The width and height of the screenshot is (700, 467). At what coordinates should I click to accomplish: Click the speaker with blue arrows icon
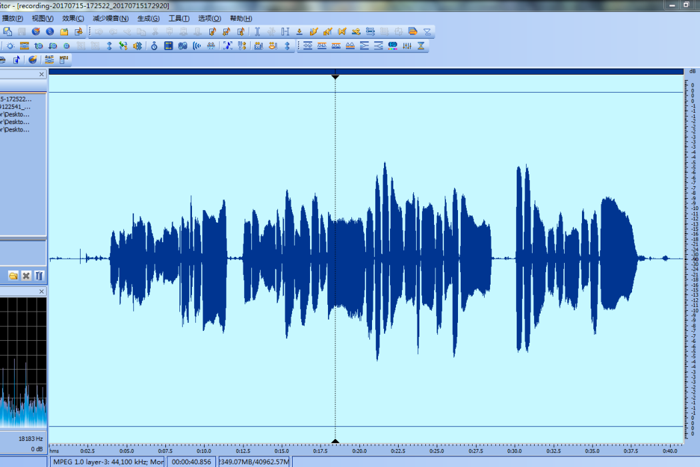point(137,45)
